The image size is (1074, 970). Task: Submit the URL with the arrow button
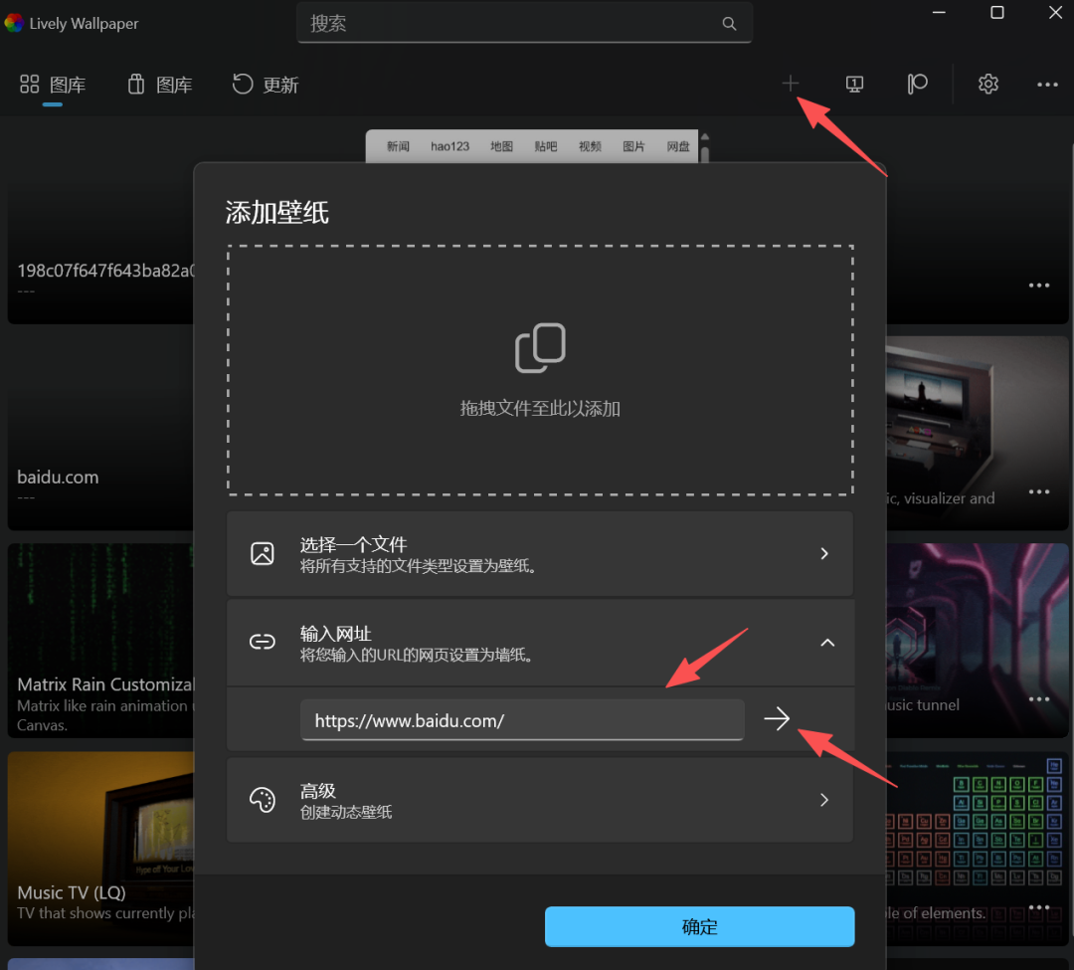tap(777, 718)
